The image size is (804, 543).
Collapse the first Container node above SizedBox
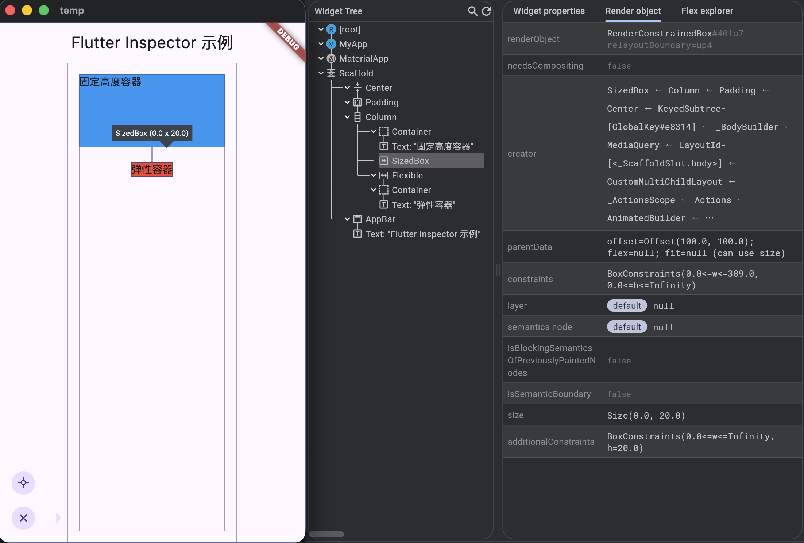(x=374, y=132)
